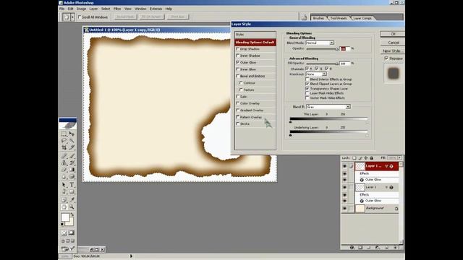
Task: Click Lock All padlock in Layers panel
Action: pyautogui.click(x=372, y=158)
